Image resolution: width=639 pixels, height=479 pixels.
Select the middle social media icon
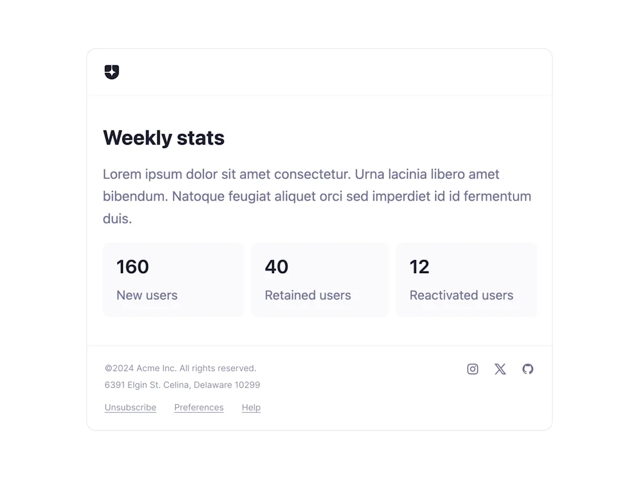tap(500, 369)
